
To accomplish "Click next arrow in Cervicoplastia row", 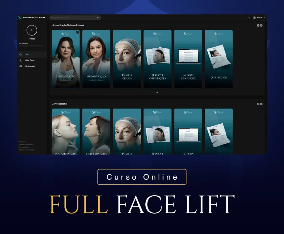I will point(261,104).
